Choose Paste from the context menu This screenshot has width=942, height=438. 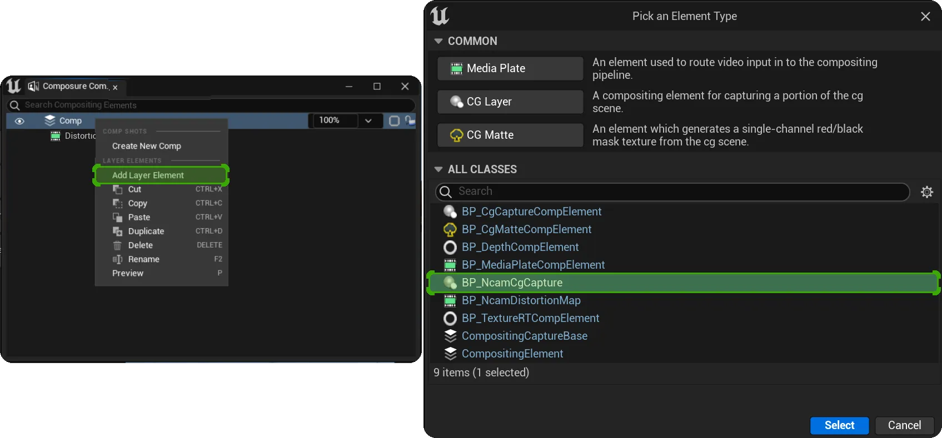click(161, 217)
